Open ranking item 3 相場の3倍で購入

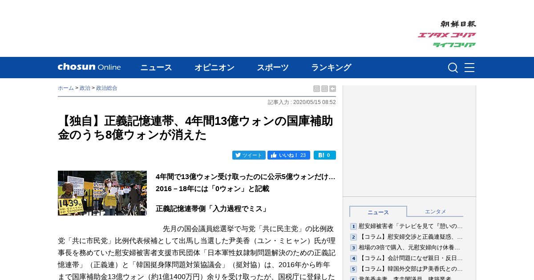[409, 248]
